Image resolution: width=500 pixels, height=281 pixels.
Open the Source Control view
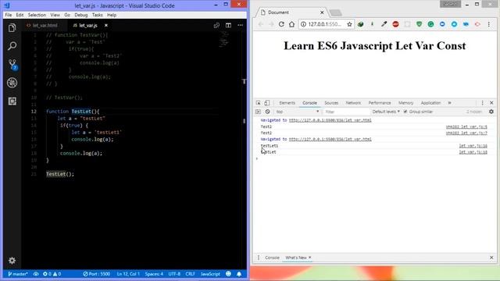(x=12, y=64)
